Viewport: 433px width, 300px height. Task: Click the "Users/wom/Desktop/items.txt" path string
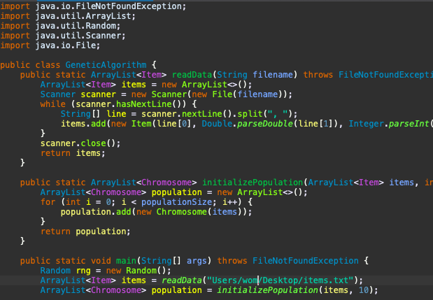pyautogui.click(x=280, y=280)
